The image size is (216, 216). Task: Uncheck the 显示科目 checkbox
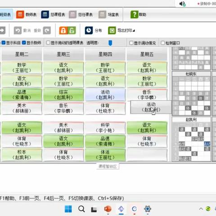click(x=4, y=43)
